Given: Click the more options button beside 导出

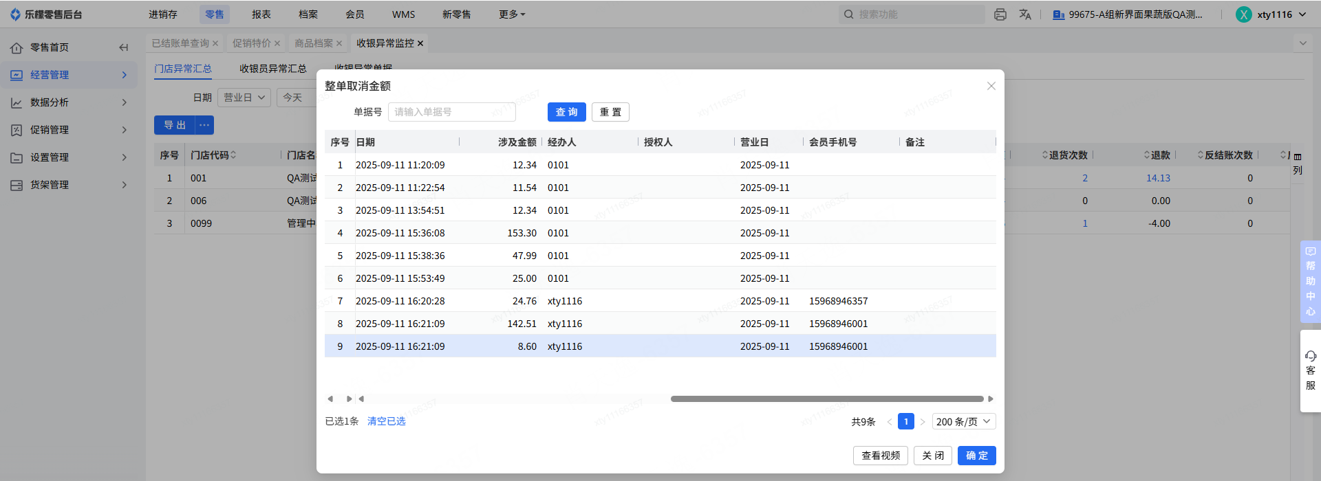Looking at the screenshot, I should pos(204,125).
